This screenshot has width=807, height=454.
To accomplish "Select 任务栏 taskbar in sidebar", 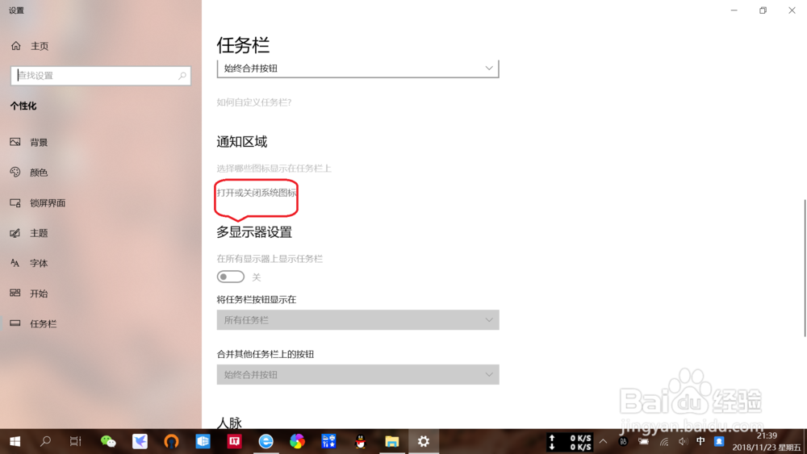I will (x=33, y=324).
